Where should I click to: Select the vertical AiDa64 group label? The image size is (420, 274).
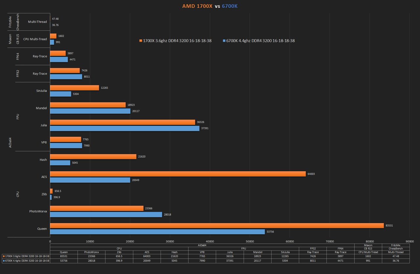pyautogui.click(x=10, y=142)
